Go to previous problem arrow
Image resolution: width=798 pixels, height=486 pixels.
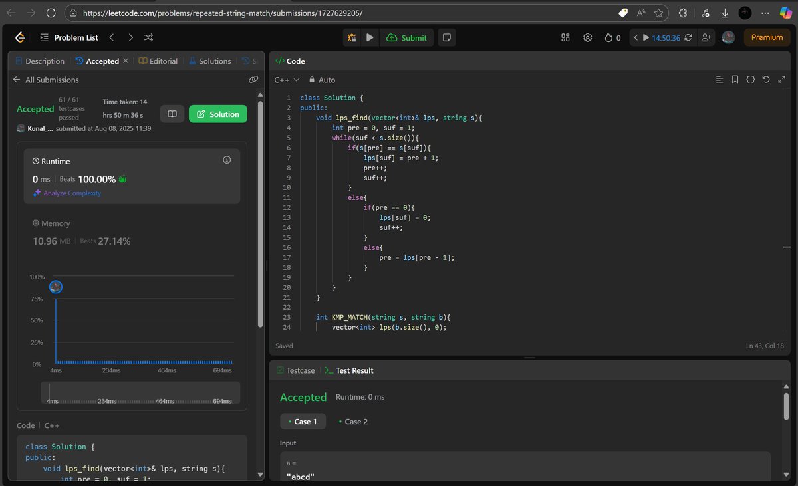[112, 37]
